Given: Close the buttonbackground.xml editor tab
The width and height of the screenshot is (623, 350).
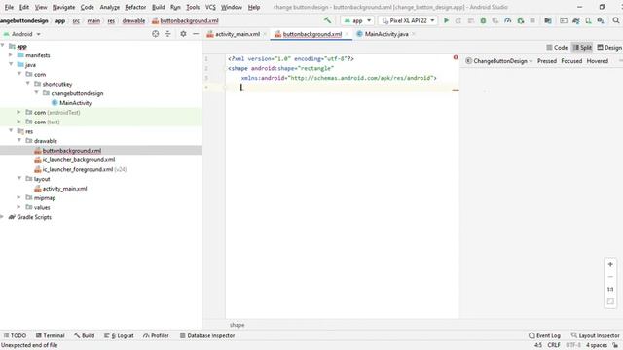Looking at the screenshot, I should (347, 34).
